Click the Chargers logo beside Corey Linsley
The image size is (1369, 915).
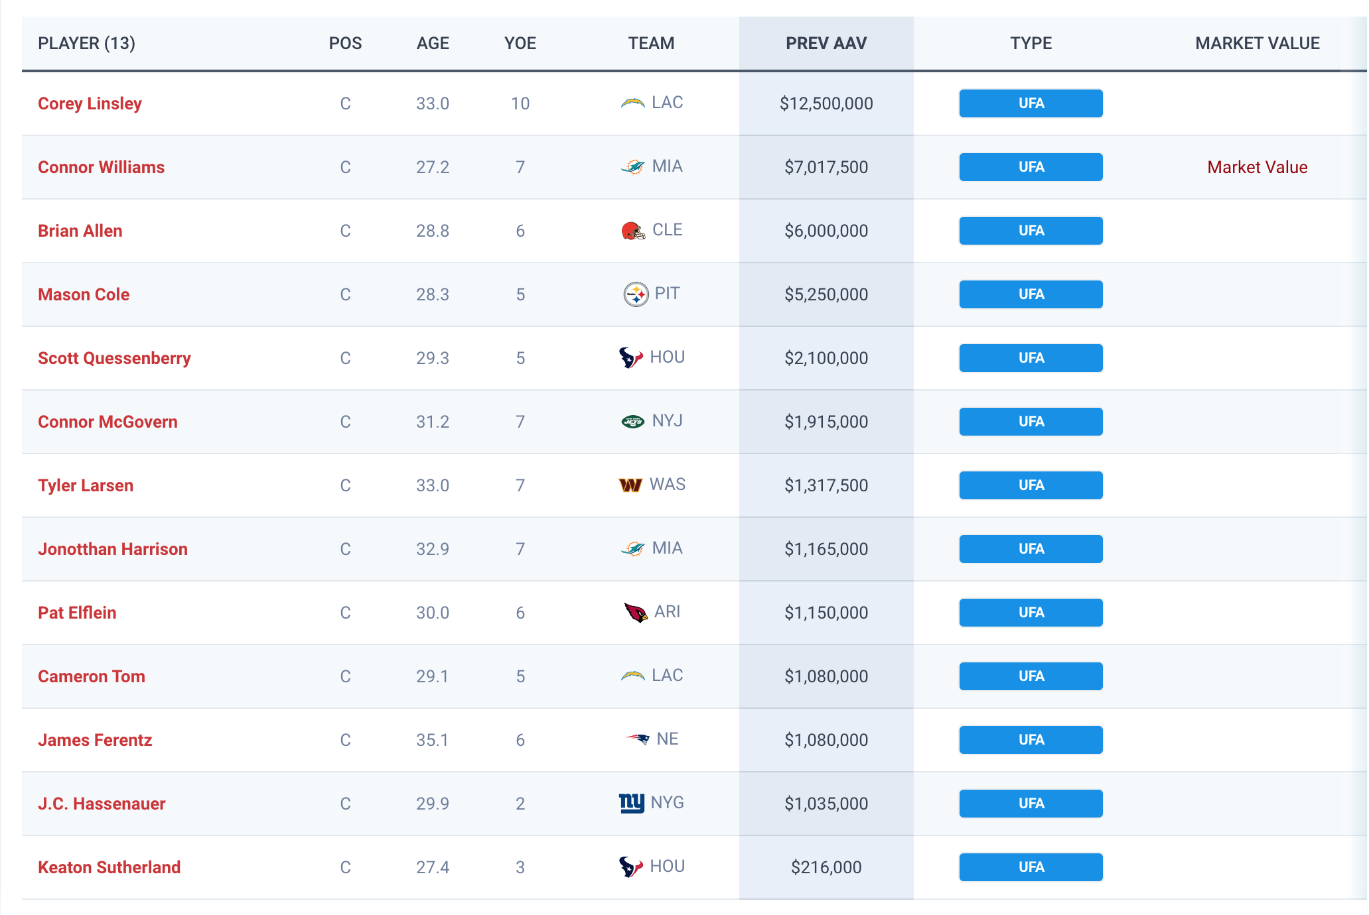coord(632,103)
